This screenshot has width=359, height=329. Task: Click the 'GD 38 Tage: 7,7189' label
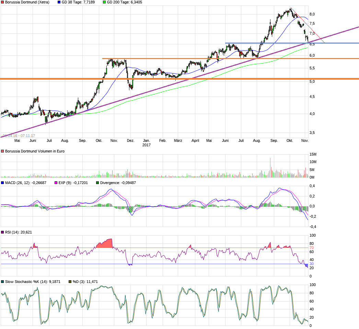(x=78, y=2)
